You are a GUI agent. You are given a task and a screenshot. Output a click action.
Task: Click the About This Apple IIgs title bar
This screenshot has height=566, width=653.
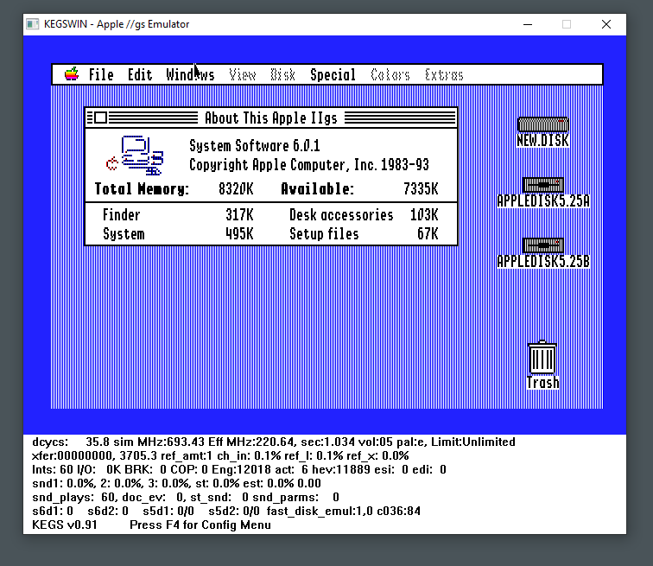coord(271,118)
